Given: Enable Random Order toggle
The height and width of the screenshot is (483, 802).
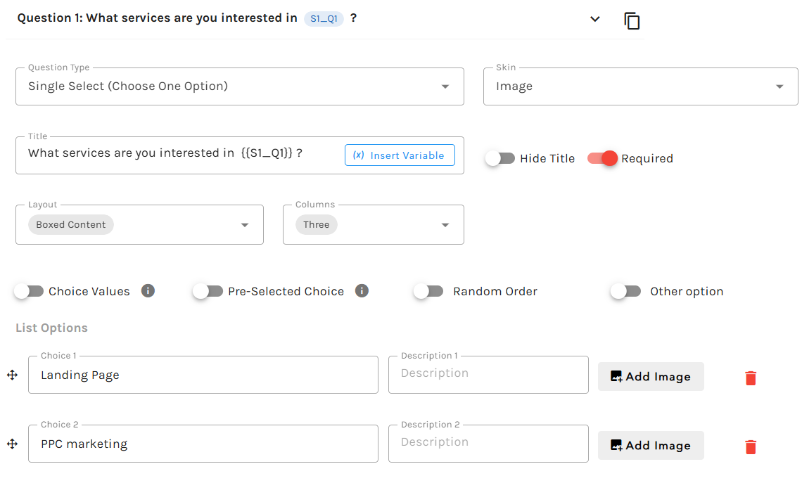Looking at the screenshot, I should (428, 292).
